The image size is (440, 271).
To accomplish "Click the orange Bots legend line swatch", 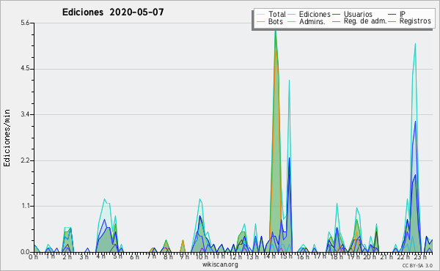I will coord(260,21).
